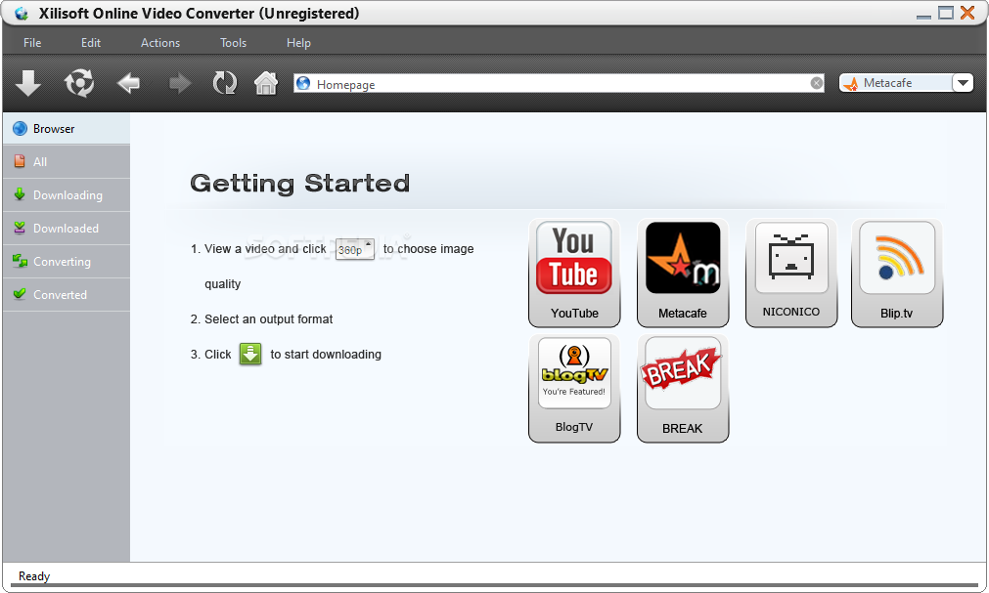Open the Edit menu

[90, 43]
